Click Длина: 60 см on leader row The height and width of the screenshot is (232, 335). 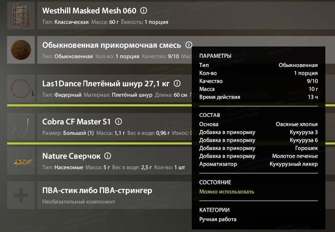tap(171, 95)
